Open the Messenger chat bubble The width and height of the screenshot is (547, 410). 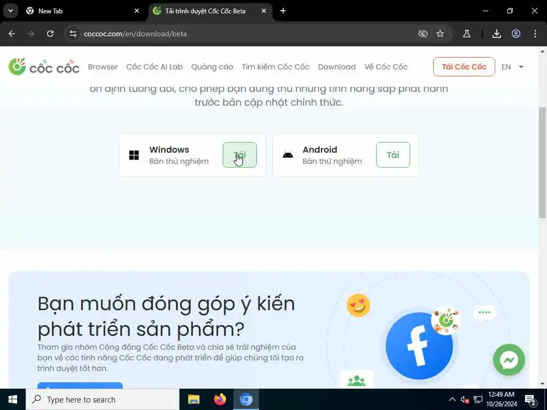[x=509, y=360]
